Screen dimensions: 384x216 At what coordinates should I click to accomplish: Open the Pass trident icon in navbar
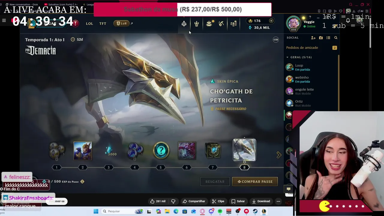click(x=184, y=24)
